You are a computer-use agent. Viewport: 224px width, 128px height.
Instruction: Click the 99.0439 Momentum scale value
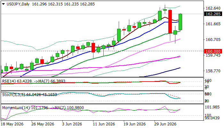pyautogui.click(x=212, y=118)
